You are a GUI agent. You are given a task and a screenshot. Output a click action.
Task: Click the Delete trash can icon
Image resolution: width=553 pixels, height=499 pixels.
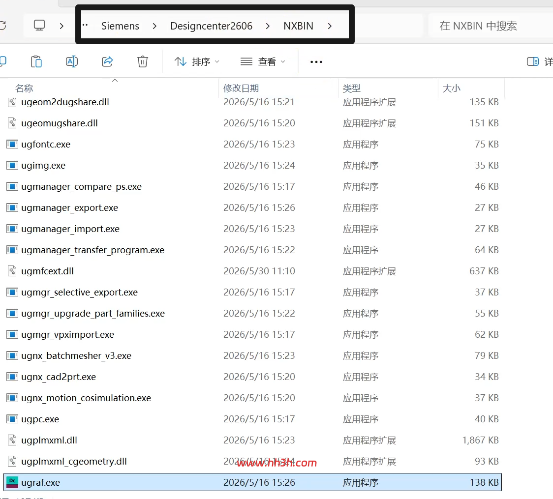(143, 61)
